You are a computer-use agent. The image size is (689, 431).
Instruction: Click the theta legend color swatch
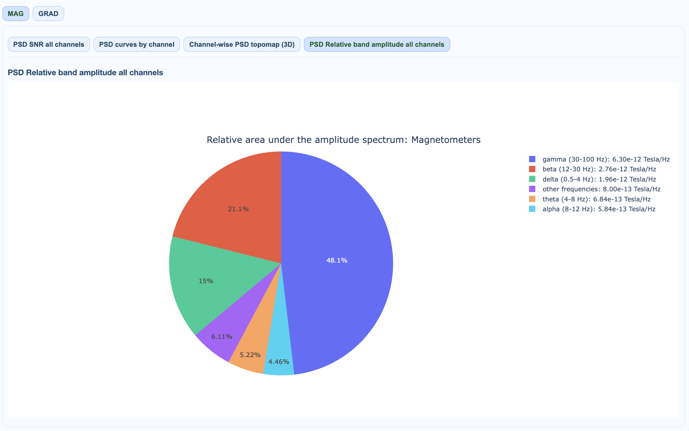532,199
